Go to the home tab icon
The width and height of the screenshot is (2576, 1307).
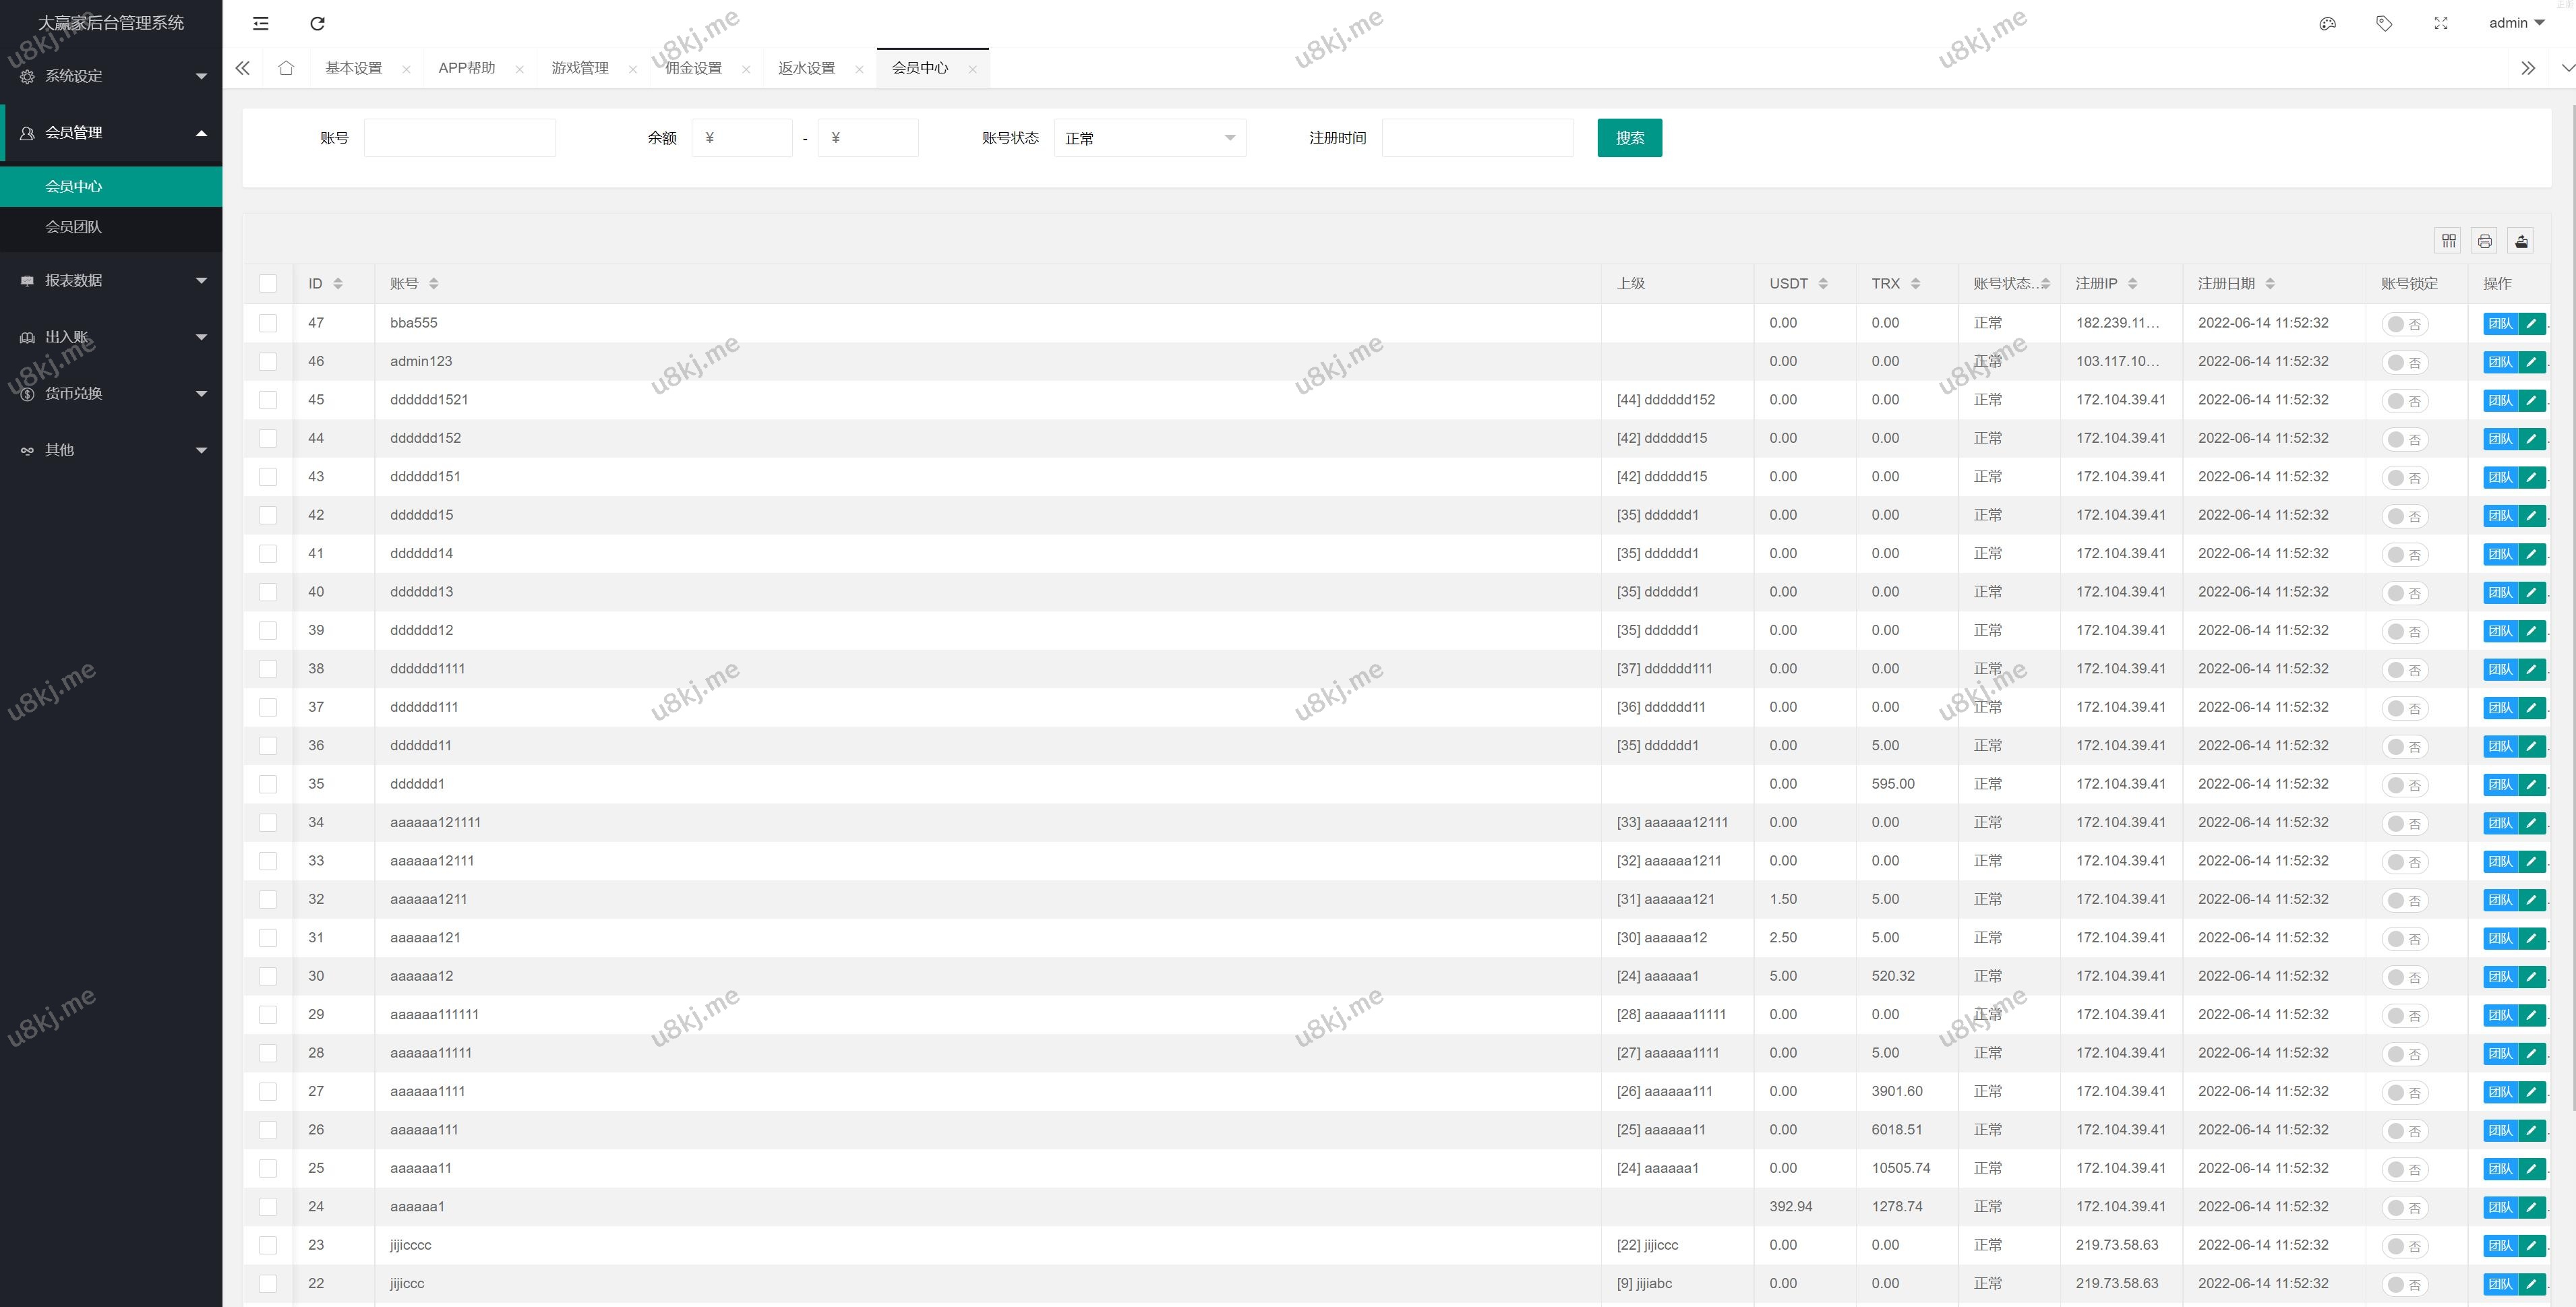click(x=286, y=68)
